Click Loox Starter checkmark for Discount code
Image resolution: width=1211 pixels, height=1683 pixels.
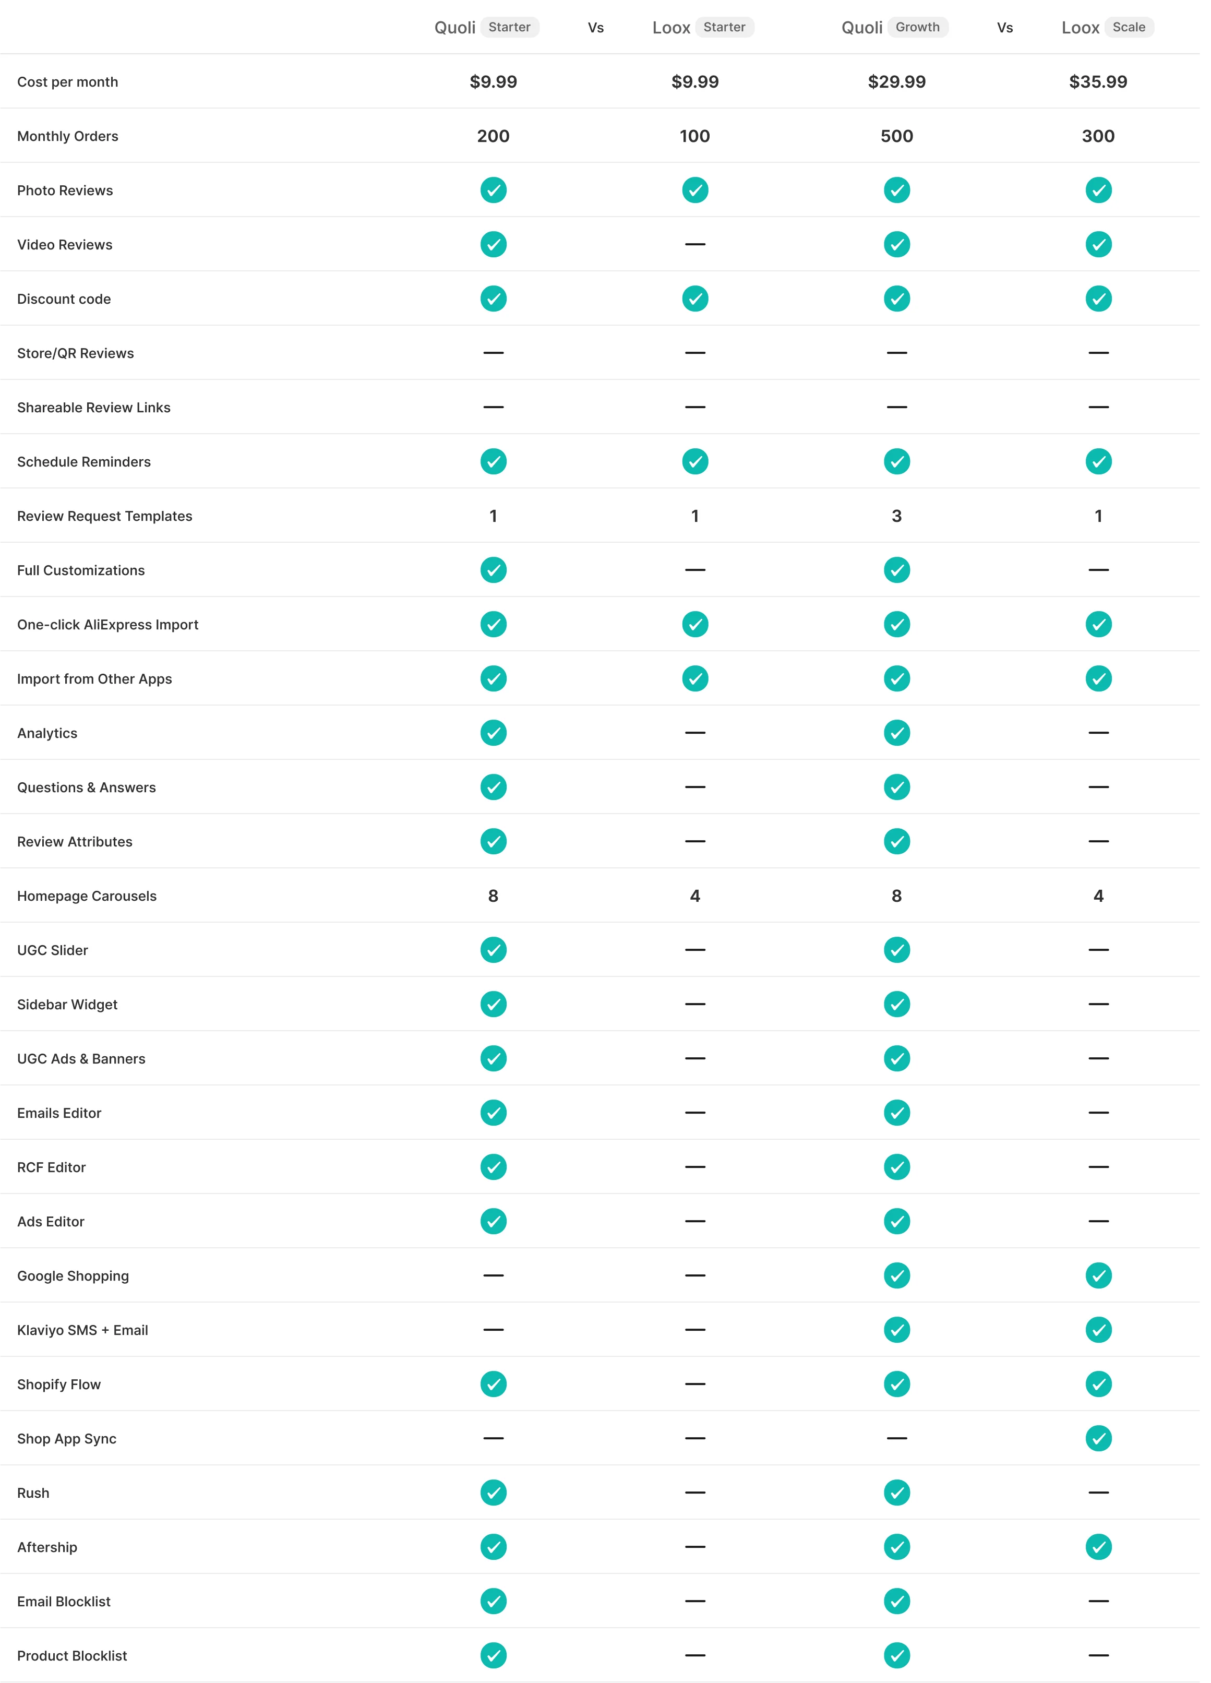(x=696, y=299)
